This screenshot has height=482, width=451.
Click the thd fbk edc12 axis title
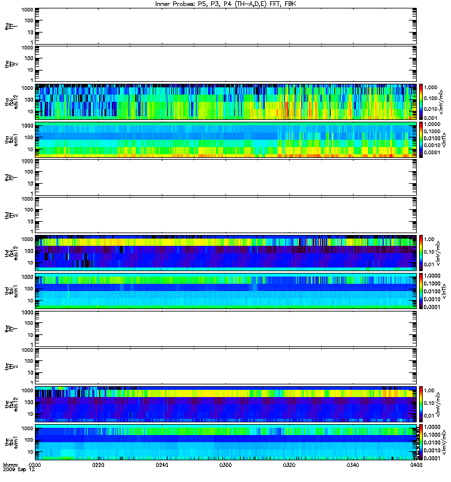point(11,253)
